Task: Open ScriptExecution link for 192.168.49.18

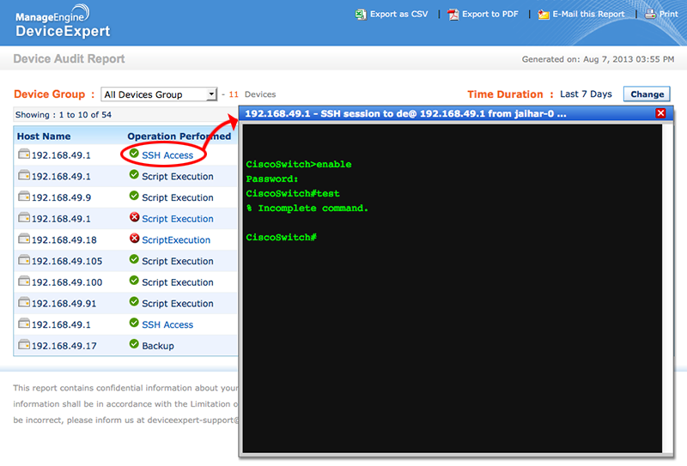Action: pos(176,240)
